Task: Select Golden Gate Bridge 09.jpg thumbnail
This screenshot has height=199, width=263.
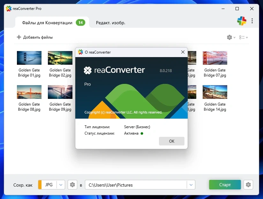Action: coord(60,92)
